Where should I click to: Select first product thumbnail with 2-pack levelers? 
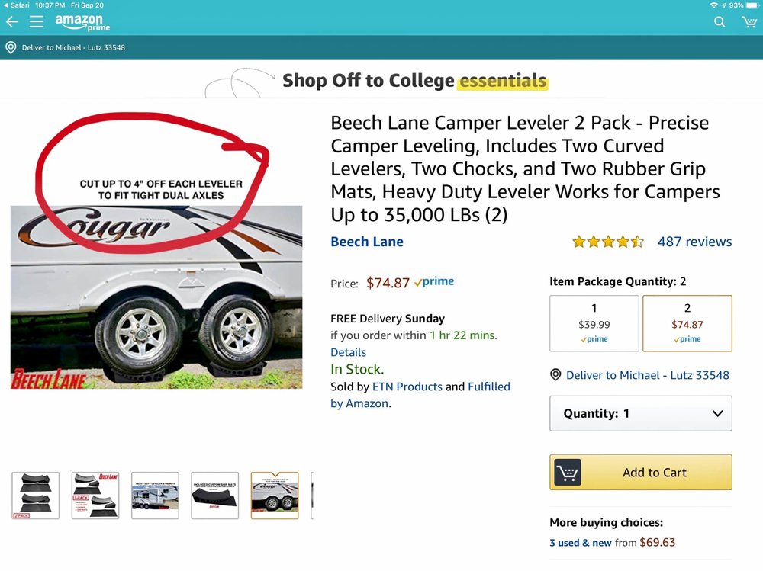click(35, 496)
